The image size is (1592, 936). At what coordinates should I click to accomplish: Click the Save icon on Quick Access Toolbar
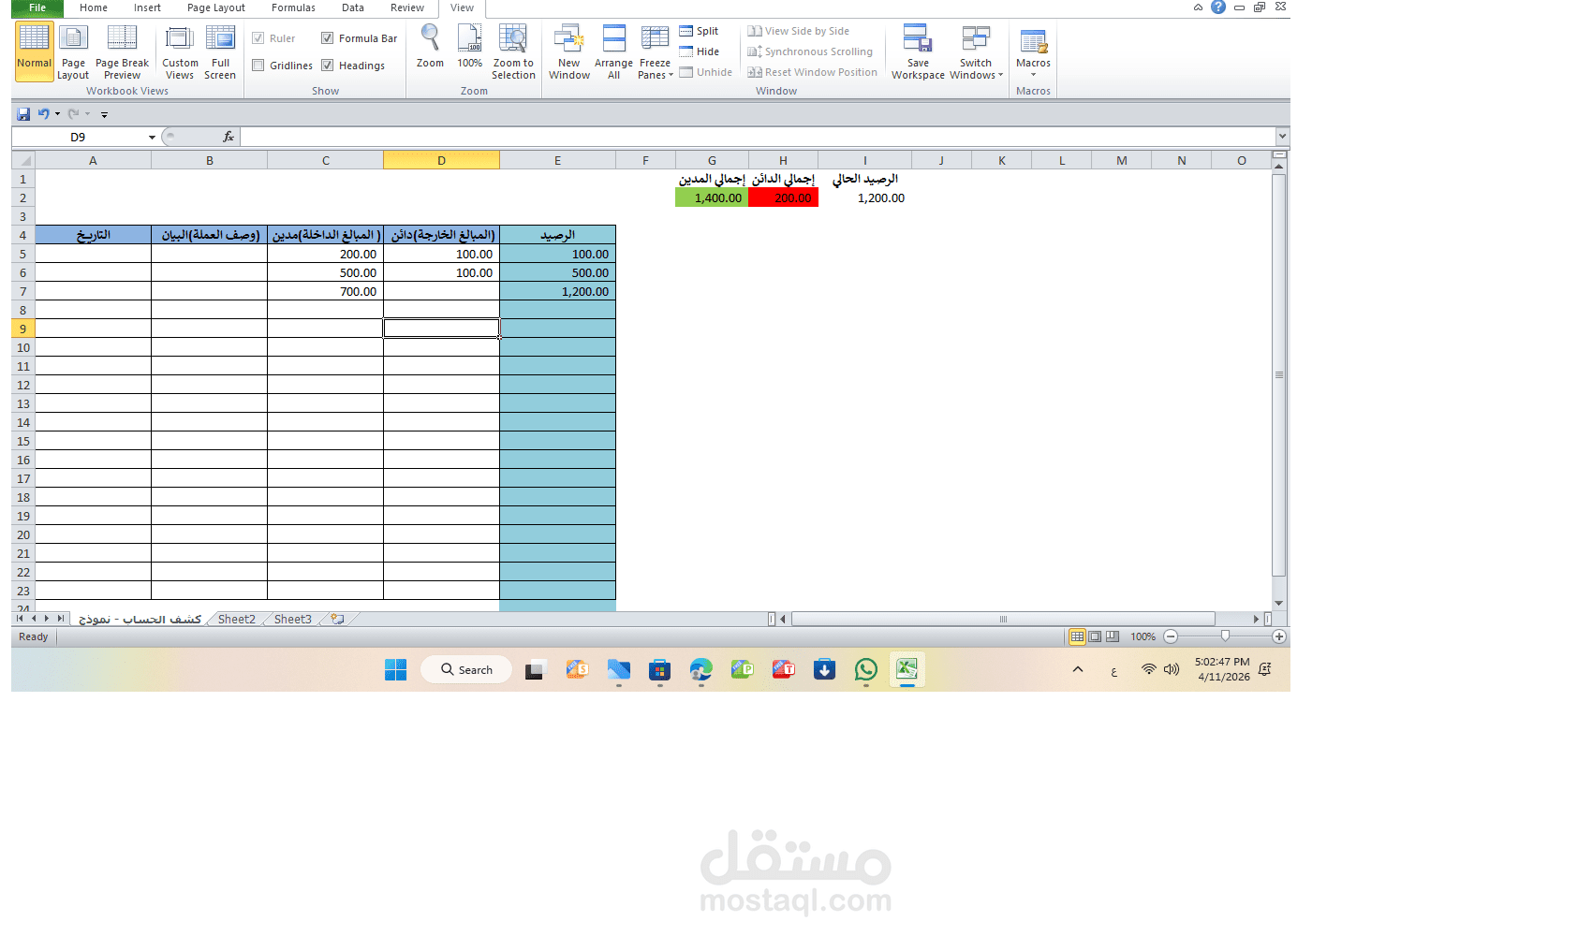click(22, 113)
